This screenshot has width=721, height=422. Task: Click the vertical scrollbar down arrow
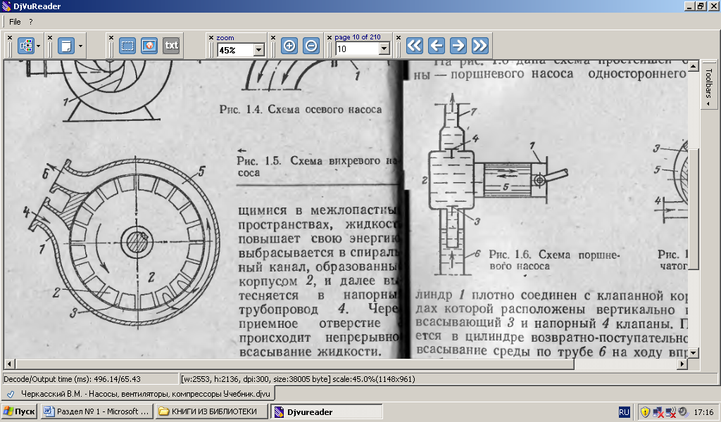tap(693, 352)
